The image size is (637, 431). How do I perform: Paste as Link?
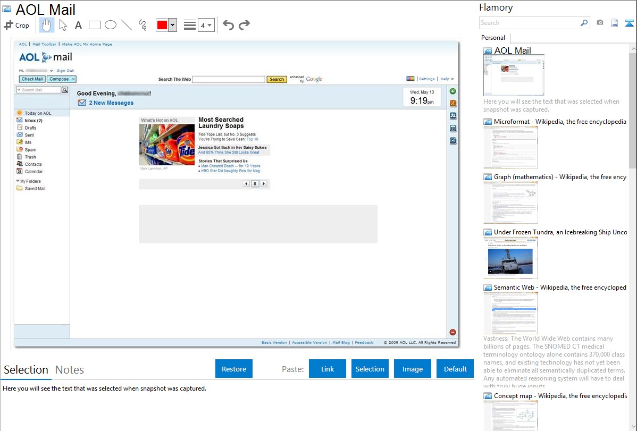click(328, 369)
